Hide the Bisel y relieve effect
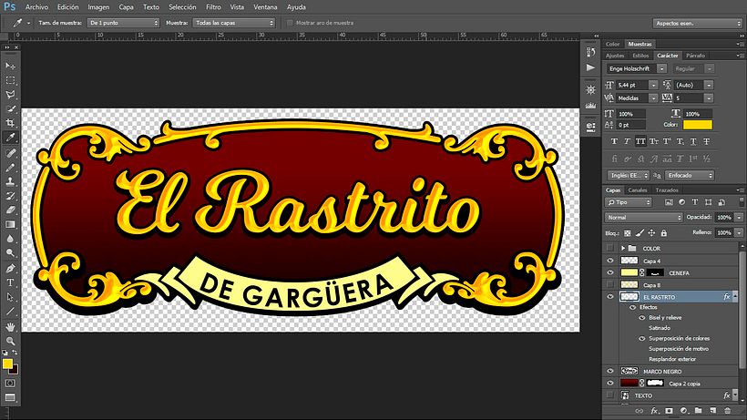This screenshot has height=420, width=747. [x=641, y=318]
